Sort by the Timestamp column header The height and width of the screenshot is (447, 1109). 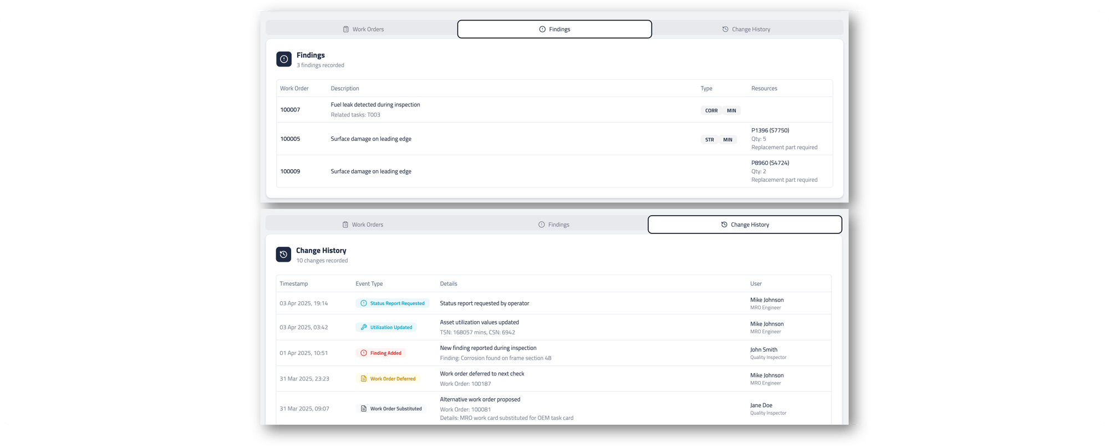pos(293,284)
